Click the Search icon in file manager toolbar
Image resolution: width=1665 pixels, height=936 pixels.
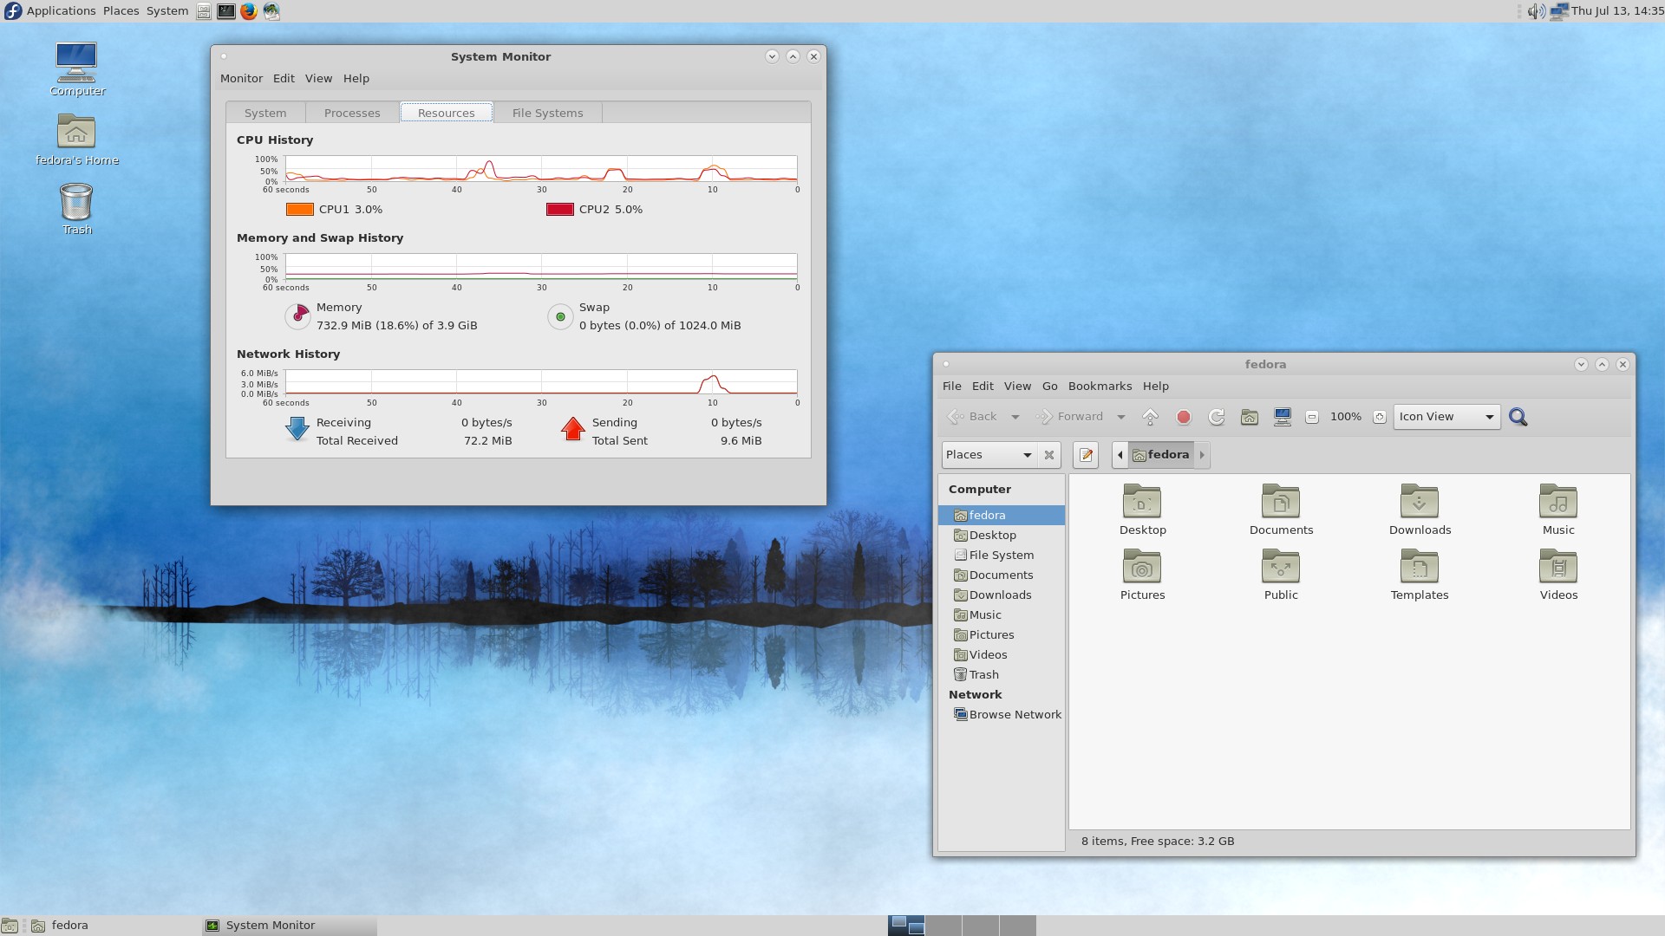1518,416
